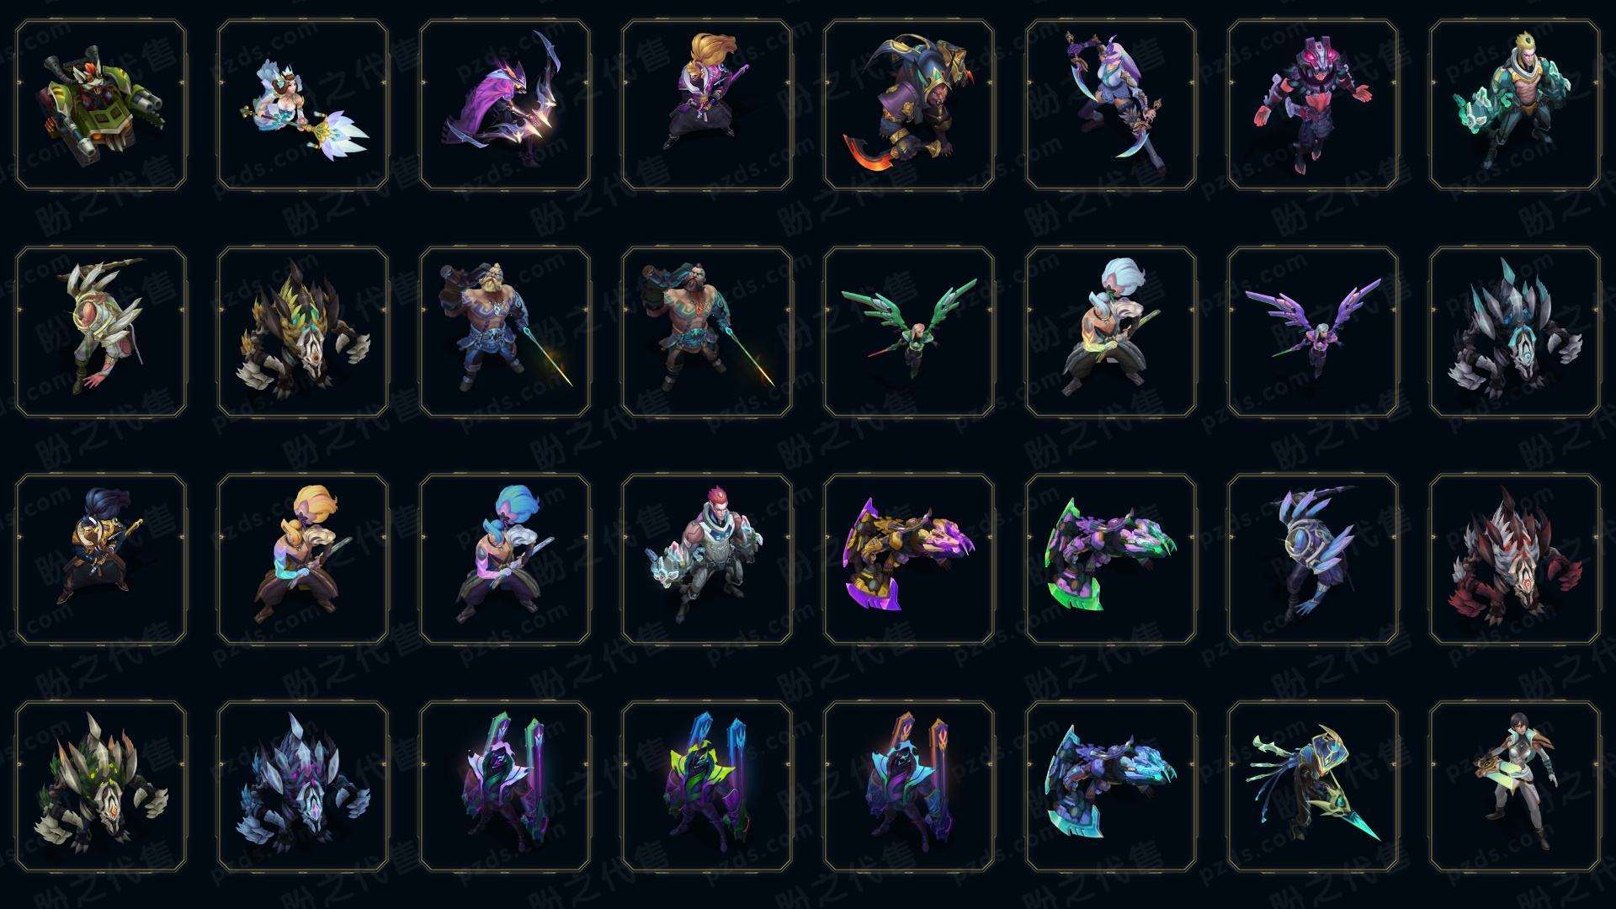Pick the gold mech with purple axe
The height and width of the screenshot is (909, 1616).
coord(909,559)
